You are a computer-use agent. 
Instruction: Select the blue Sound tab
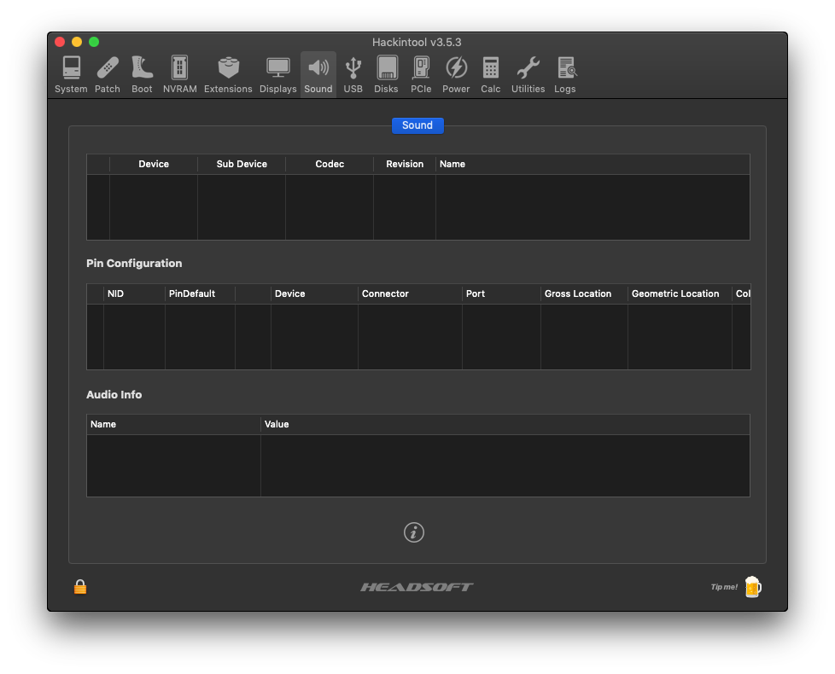[417, 125]
